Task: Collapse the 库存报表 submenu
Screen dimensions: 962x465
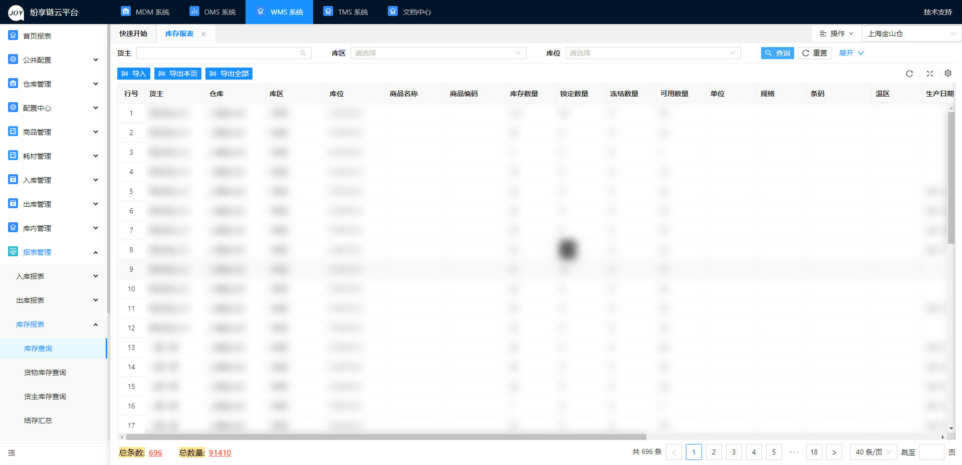Action: tap(54, 324)
